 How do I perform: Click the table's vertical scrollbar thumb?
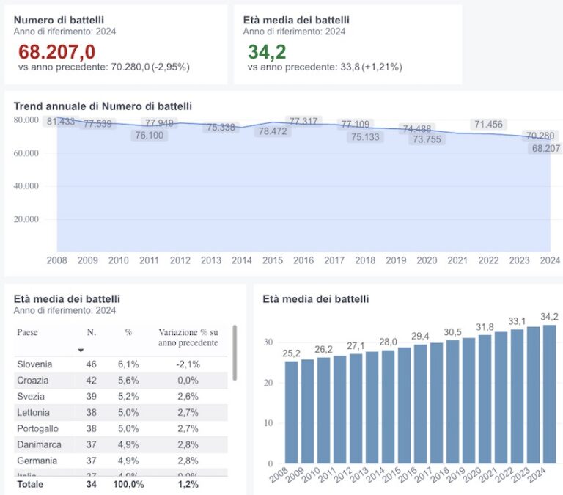click(235, 353)
